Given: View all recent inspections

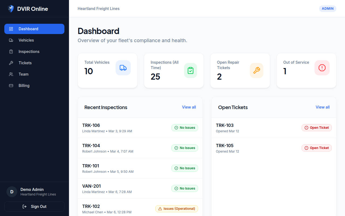Looking at the screenshot, I should [189, 107].
